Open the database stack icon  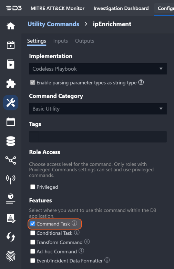[x=11, y=141]
